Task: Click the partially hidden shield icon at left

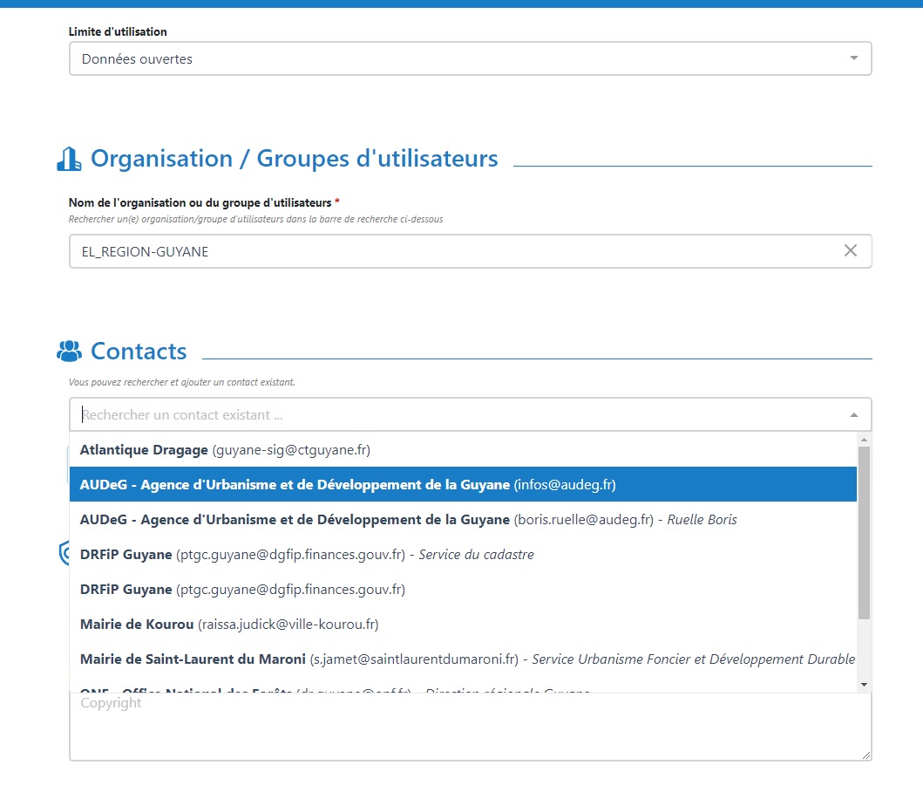Action: 64,552
